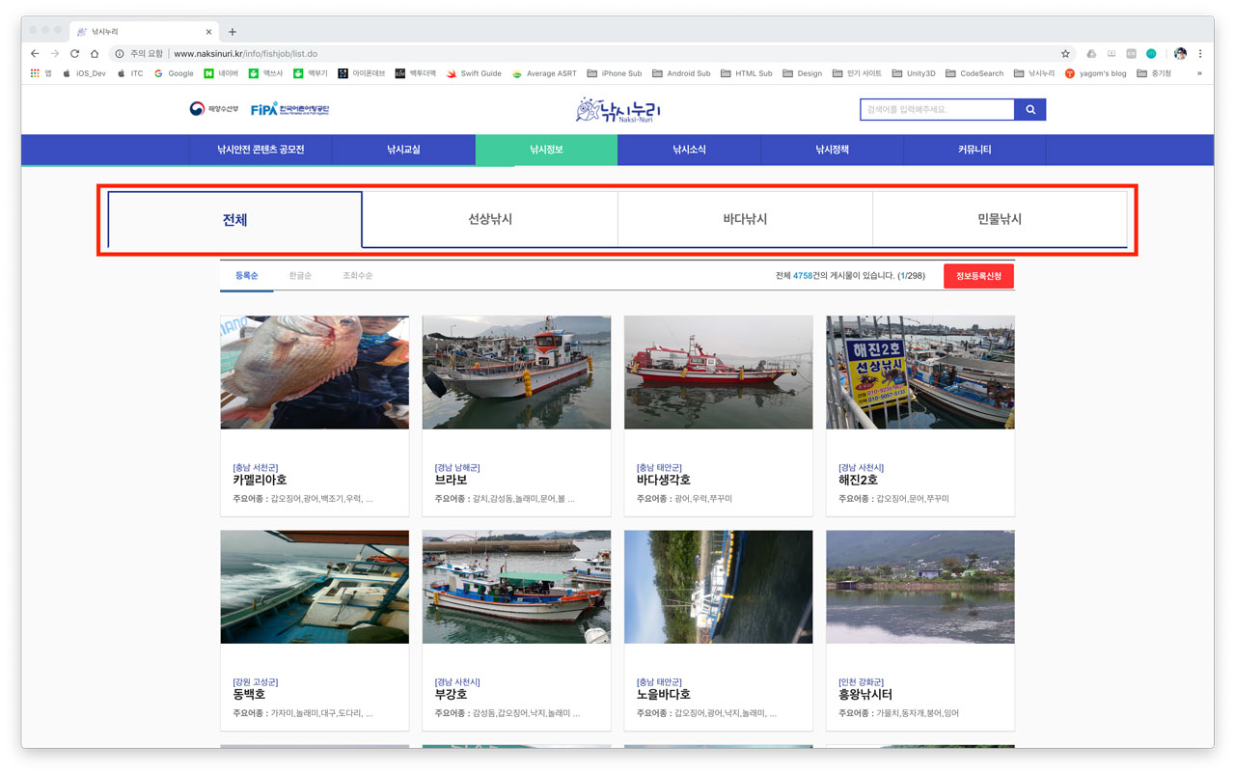Expand the hidden bookmarks overflow chevron

pyautogui.click(x=1199, y=73)
